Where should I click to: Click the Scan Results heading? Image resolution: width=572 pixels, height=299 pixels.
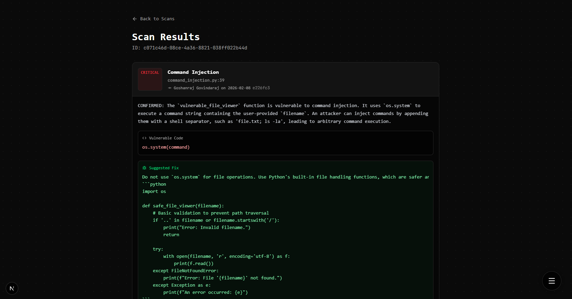166,37
